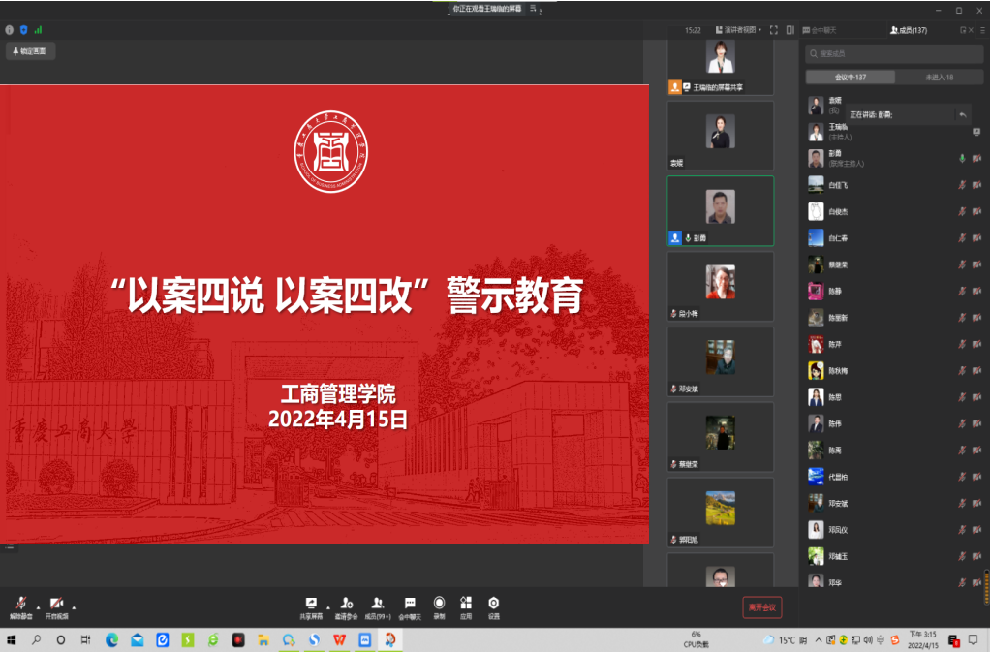Select the 会议中·137 tab
Image resolution: width=991 pixels, height=653 pixels.
point(851,77)
